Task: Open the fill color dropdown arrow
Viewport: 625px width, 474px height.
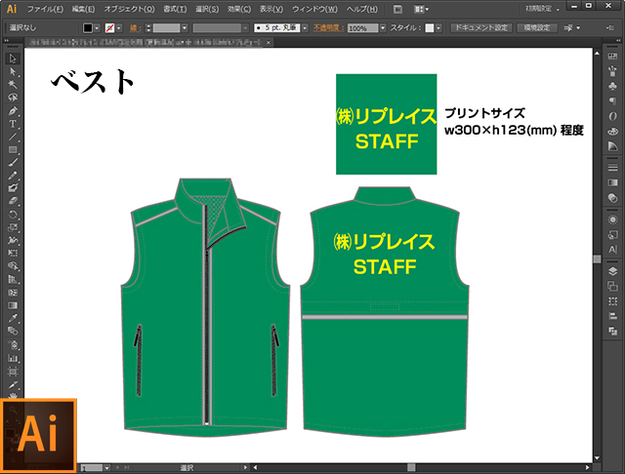Action: (x=97, y=28)
